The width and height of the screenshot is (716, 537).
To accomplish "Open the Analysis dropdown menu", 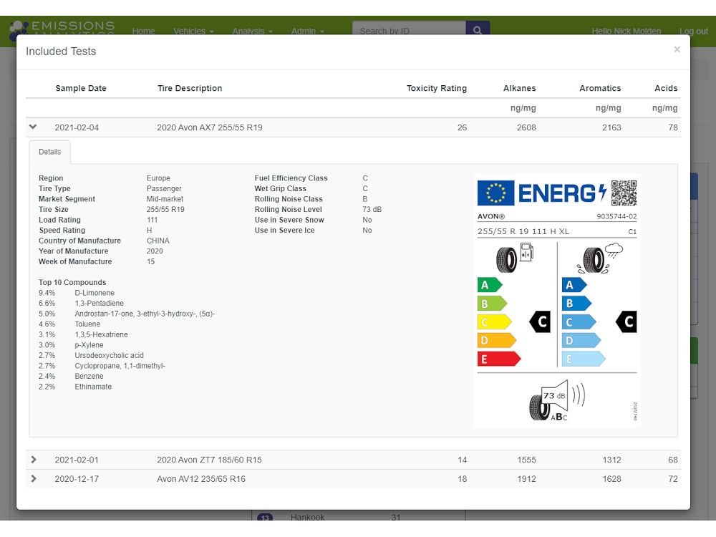I will (x=253, y=31).
